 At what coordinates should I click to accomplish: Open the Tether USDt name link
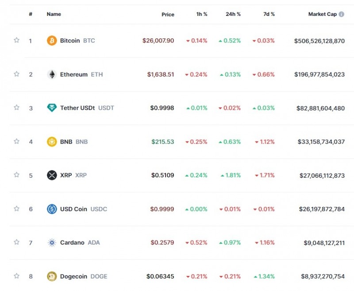click(x=77, y=108)
